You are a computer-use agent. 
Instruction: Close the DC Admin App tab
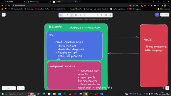tap(50, 2)
